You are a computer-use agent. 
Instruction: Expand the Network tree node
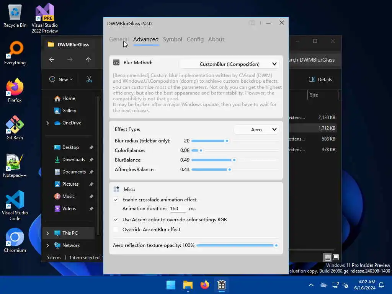pyautogui.click(x=48, y=245)
